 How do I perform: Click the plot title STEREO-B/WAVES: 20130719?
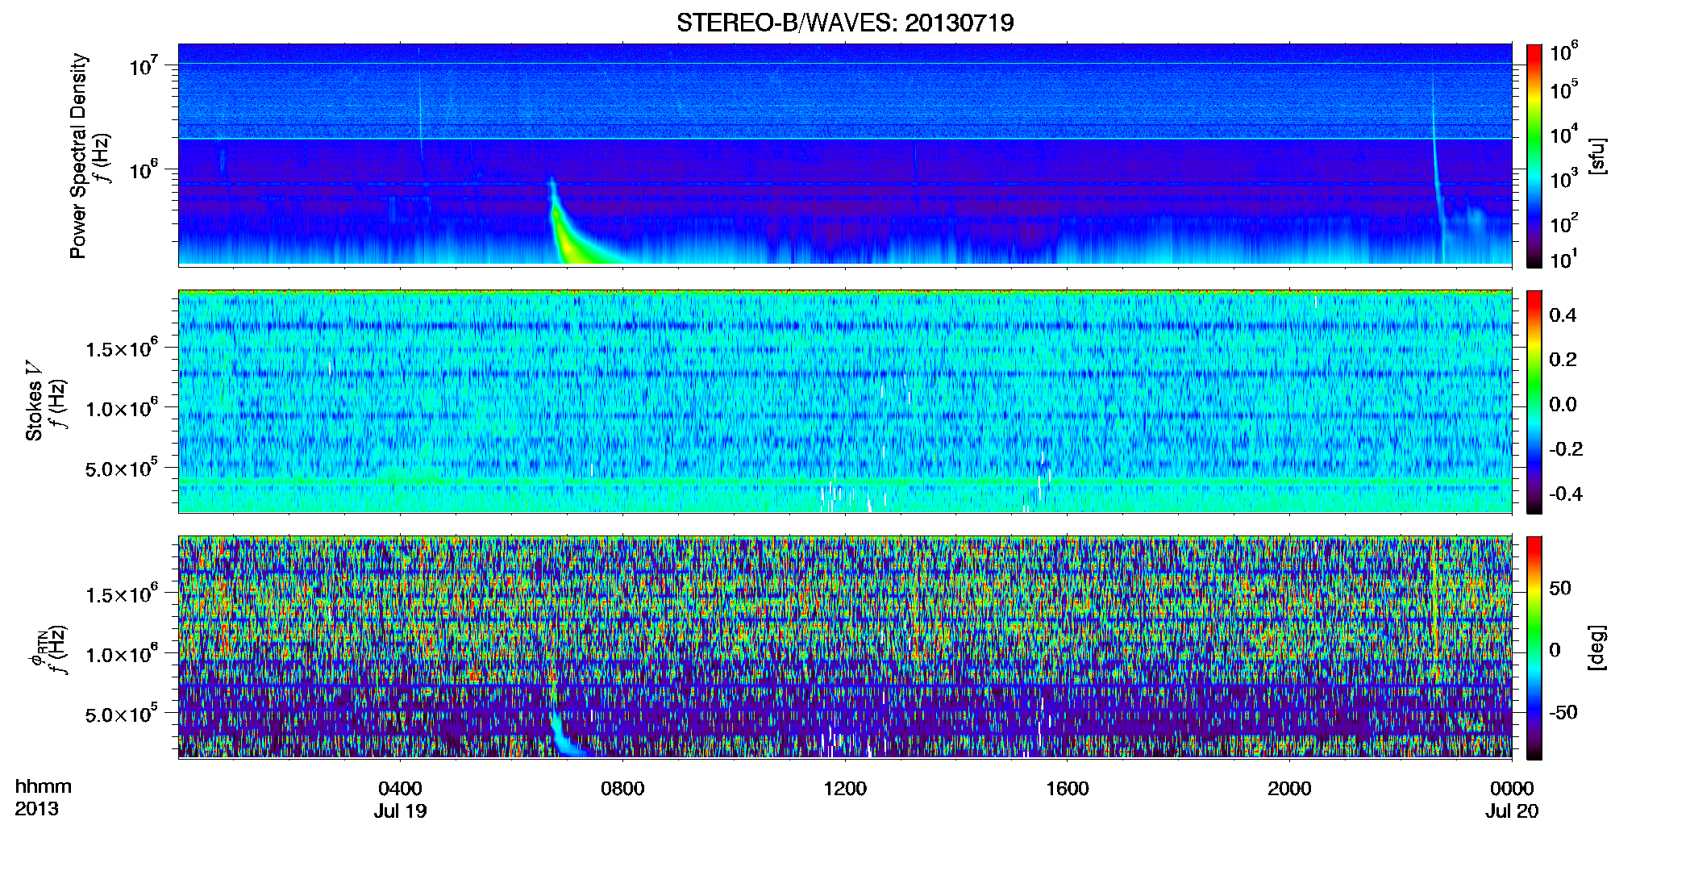[x=845, y=23]
